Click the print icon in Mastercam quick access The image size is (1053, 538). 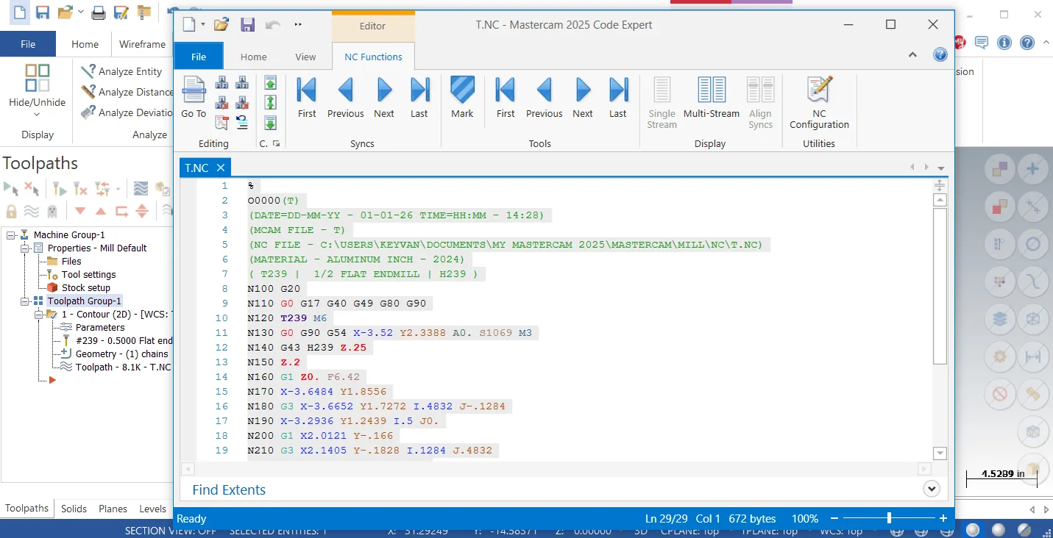tap(99, 12)
